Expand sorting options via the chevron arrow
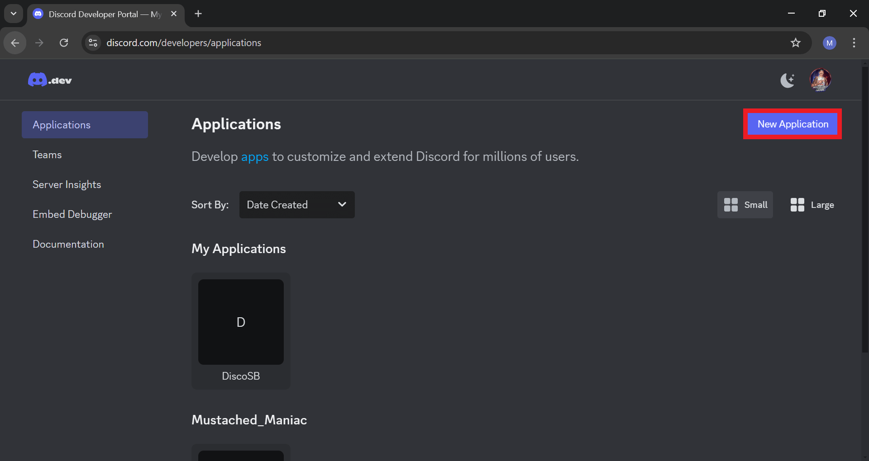 (342, 204)
